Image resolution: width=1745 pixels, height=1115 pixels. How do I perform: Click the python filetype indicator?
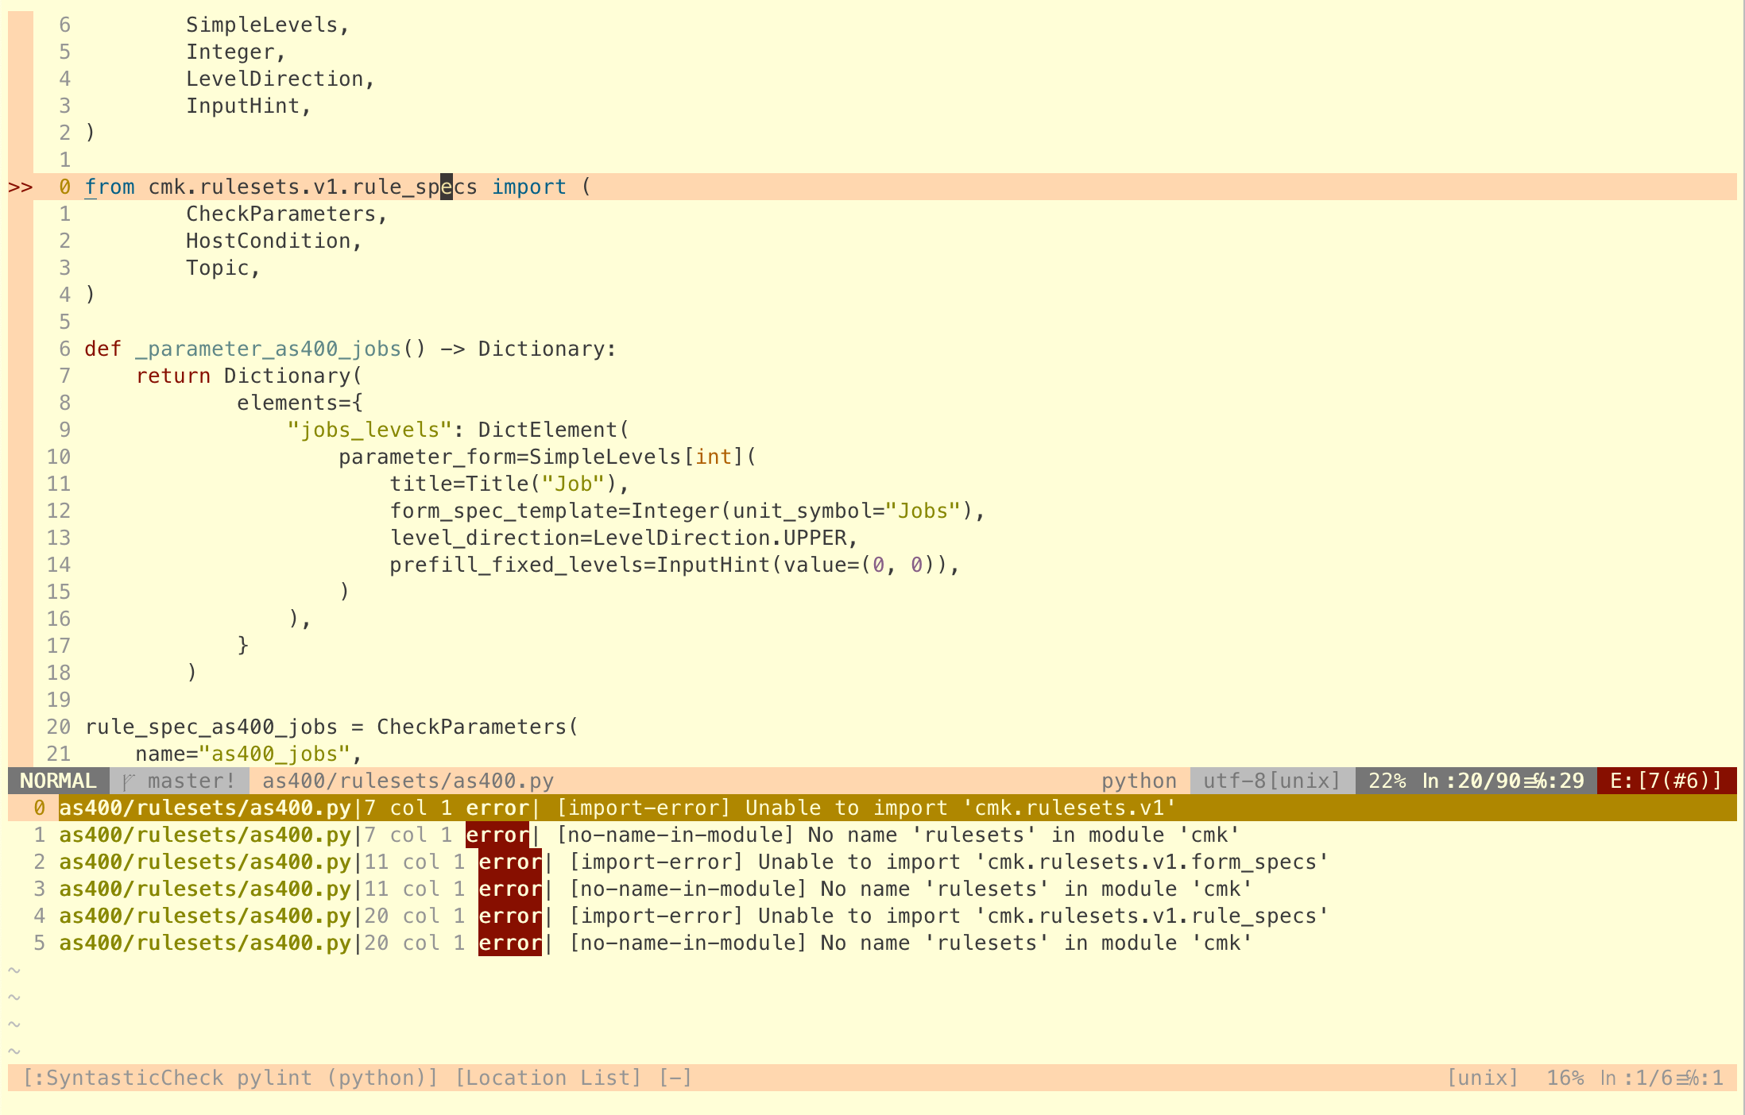(x=1139, y=781)
